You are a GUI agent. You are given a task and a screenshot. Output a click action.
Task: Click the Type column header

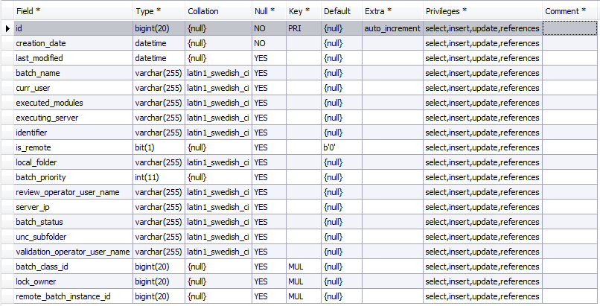point(159,11)
